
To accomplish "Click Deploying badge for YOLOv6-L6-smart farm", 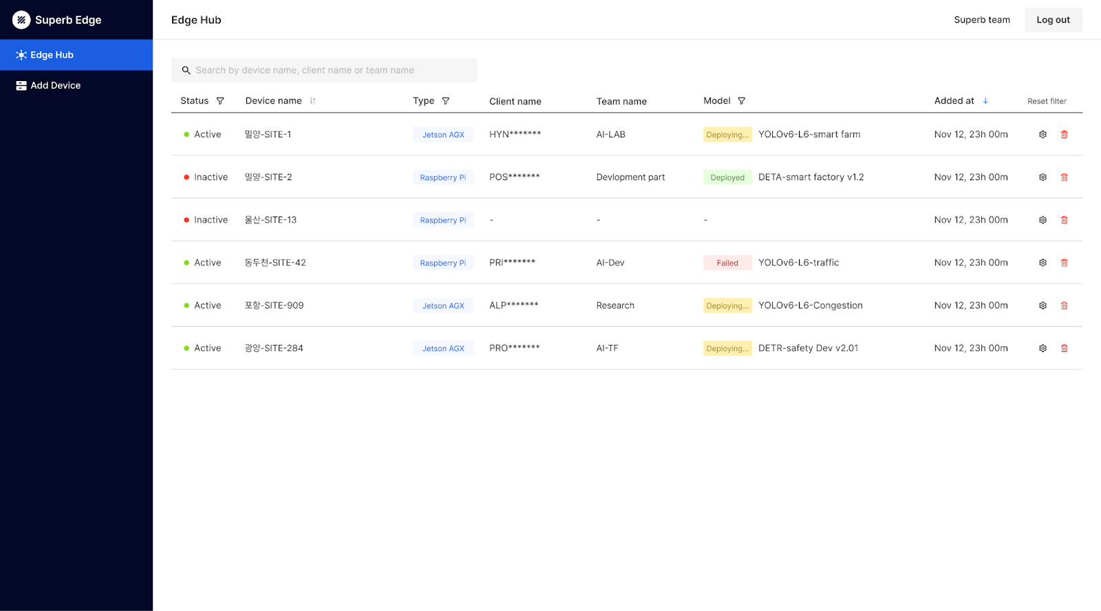I will click(727, 135).
